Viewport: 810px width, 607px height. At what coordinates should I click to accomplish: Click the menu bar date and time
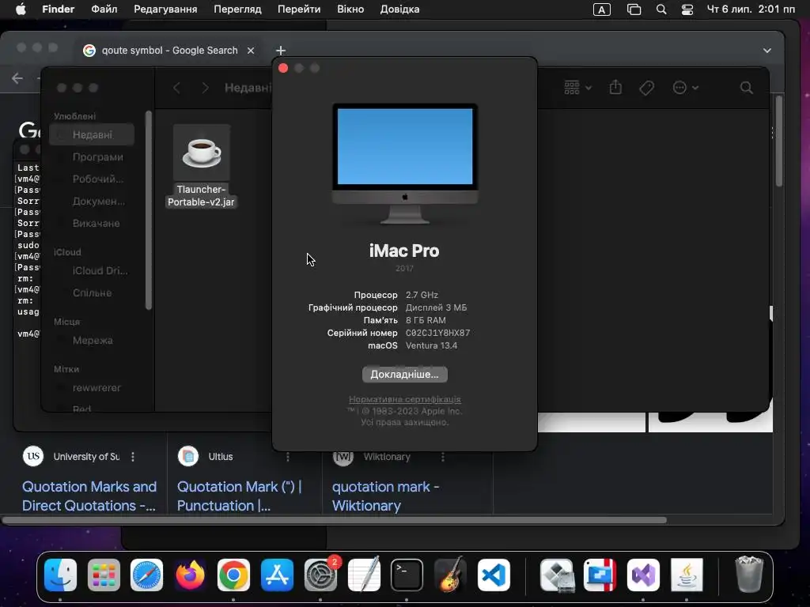(x=751, y=9)
